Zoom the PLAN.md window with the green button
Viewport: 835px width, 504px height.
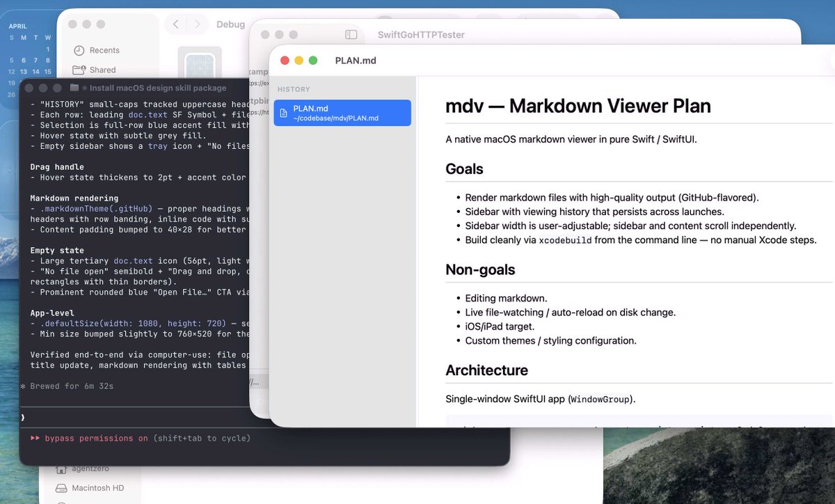[313, 61]
